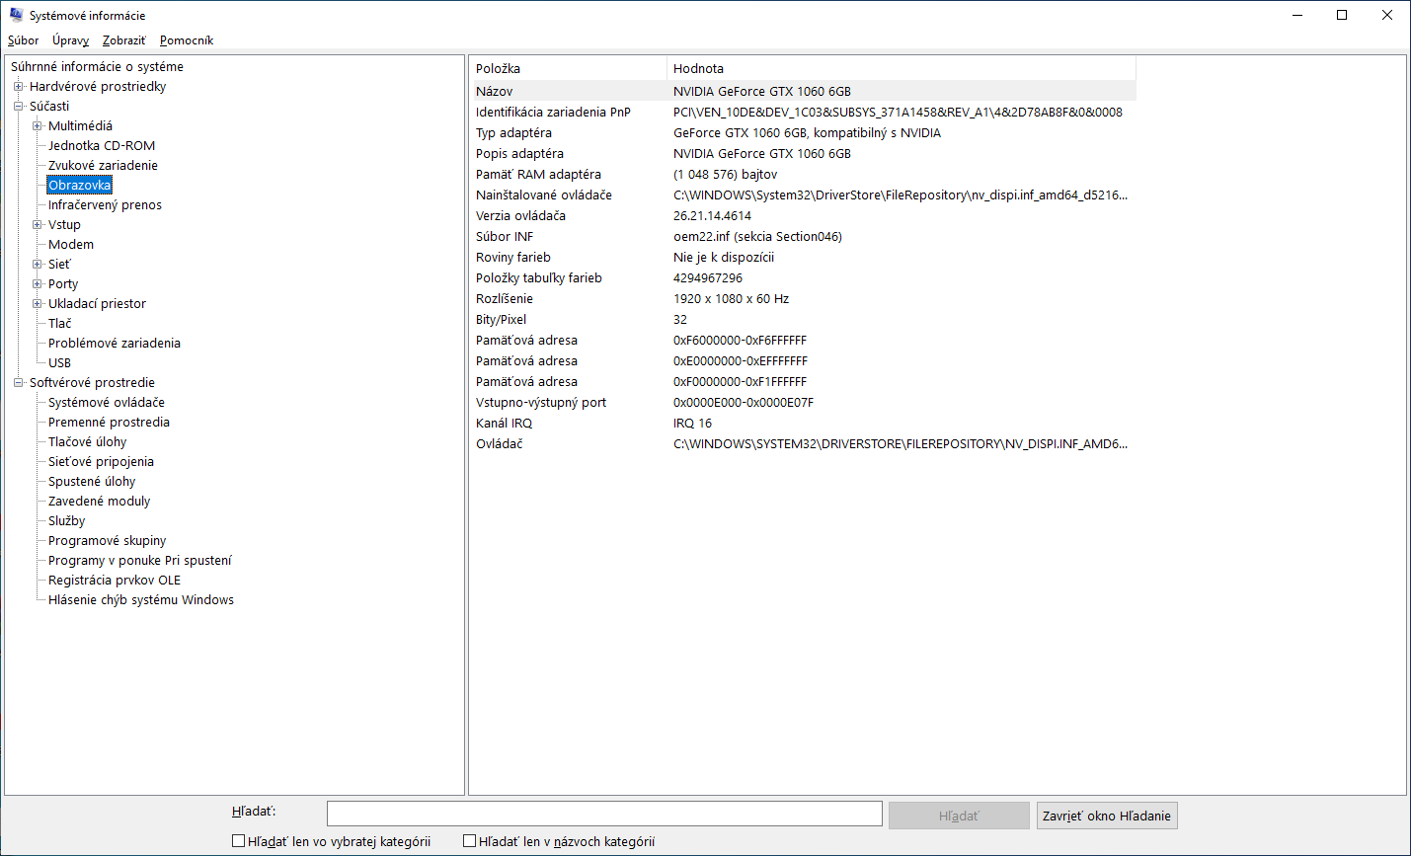Image resolution: width=1411 pixels, height=856 pixels.
Task: Select Registrácia prvkov OLE
Action: tap(115, 580)
